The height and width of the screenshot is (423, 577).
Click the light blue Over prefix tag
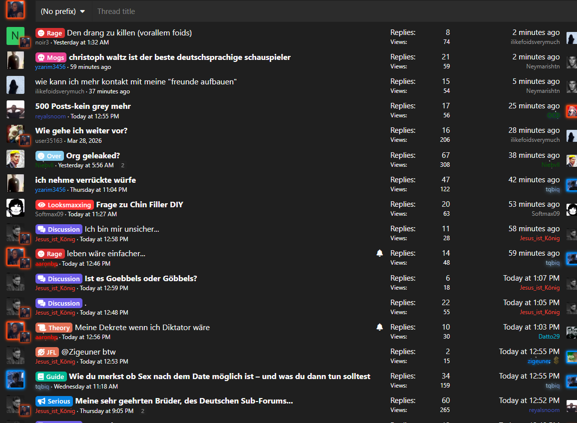pyautogui.click(x=49, y=156)
